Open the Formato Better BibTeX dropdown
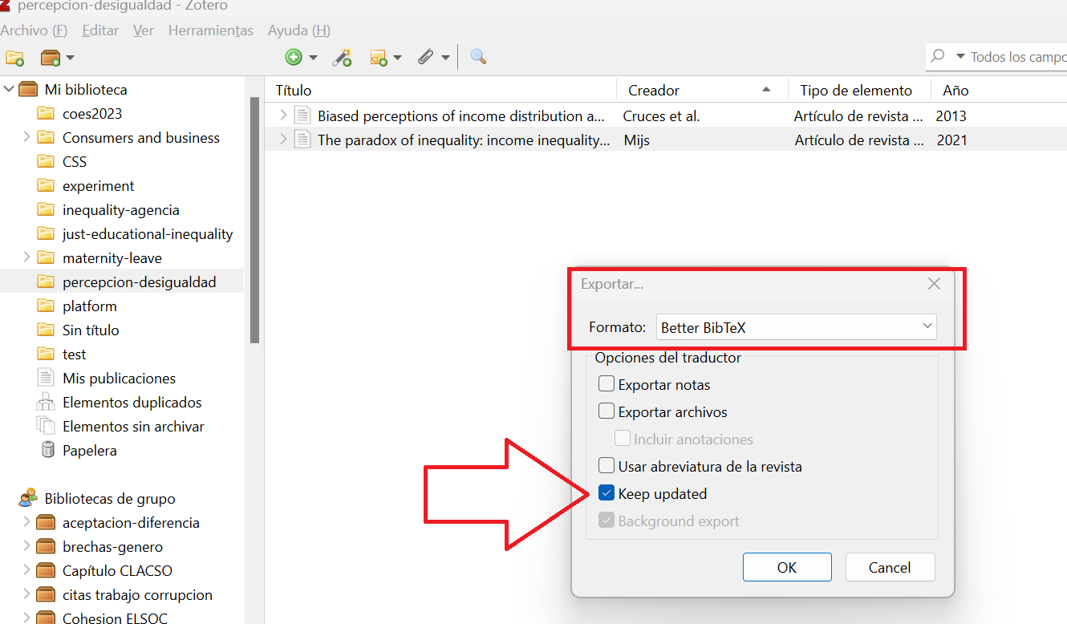The image size is (1067, 624). (x=796, y=327)
